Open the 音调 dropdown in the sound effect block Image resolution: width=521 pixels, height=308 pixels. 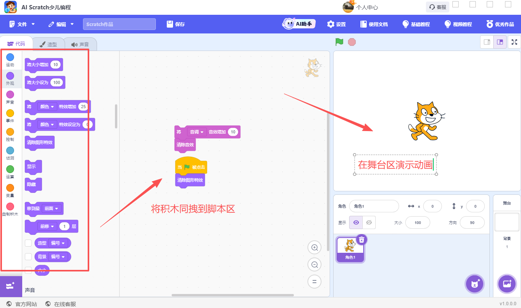click(x=197, y=132)
